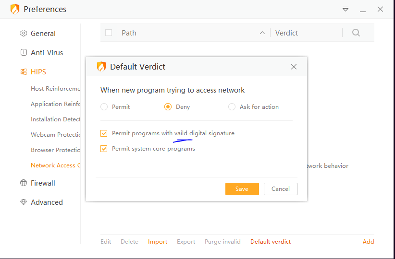Click the Anti-Virus plus icon
The image size is (395, 259).
[24, 53]
